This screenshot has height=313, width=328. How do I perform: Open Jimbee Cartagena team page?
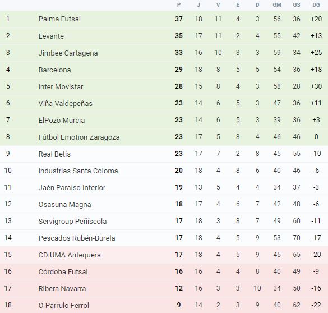(x=68, y=53)
